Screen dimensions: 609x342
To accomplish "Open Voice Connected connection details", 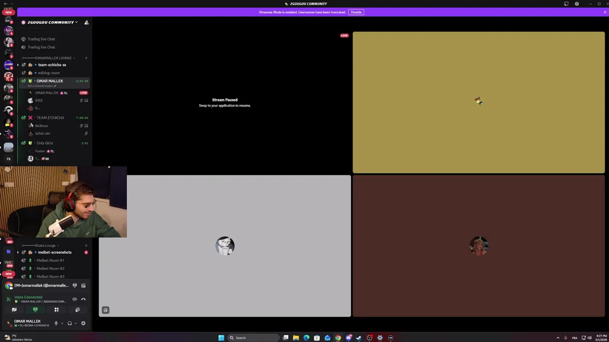I will pyautogui.click(x=28, y=297).
